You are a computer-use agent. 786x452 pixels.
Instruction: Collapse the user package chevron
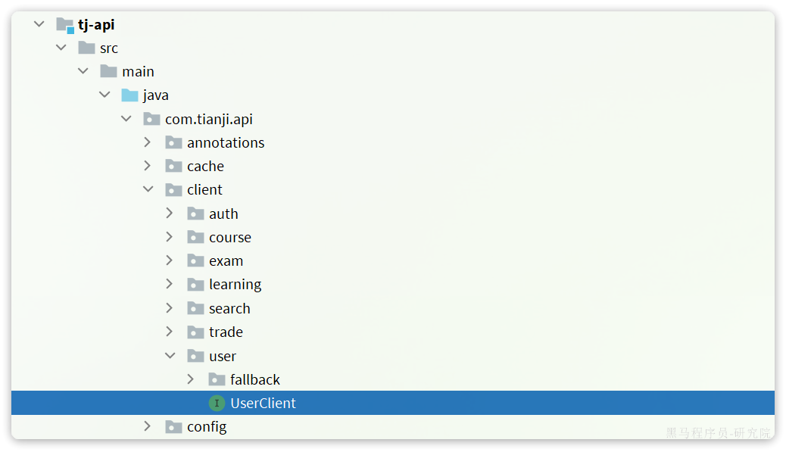[170, 356]
